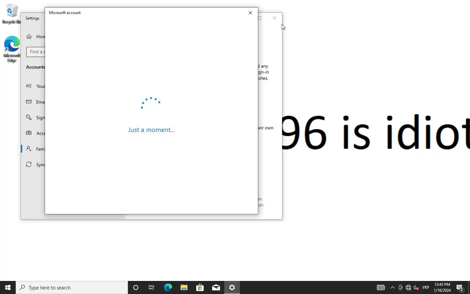470x294 pixels.
Task: Select Family & other users person icon
Action: (x=29, y=149)
